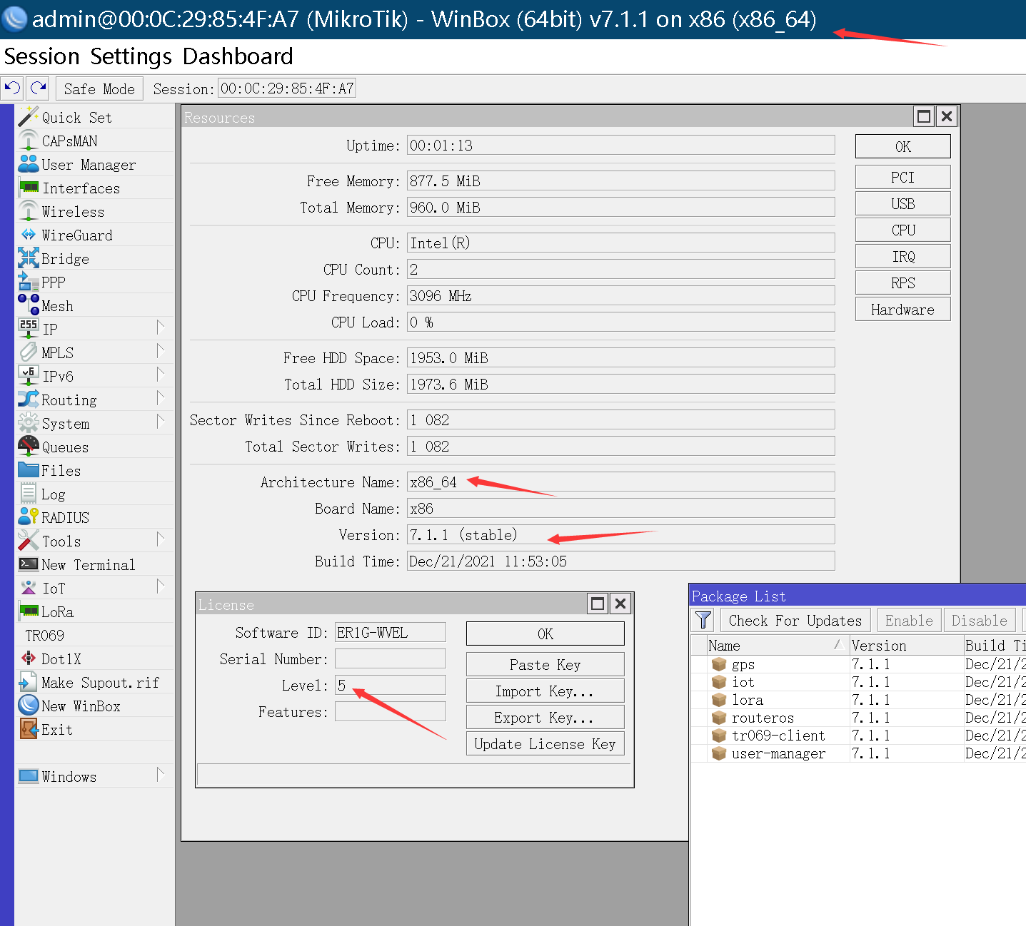The image size is (1026, 926).
Task: Open Bridge icon in sidebar
Action: [28, 258]
